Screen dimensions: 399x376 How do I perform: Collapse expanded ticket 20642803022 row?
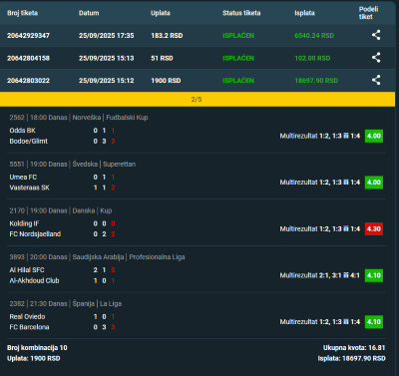pyautogui.click(x=198, y=80)
